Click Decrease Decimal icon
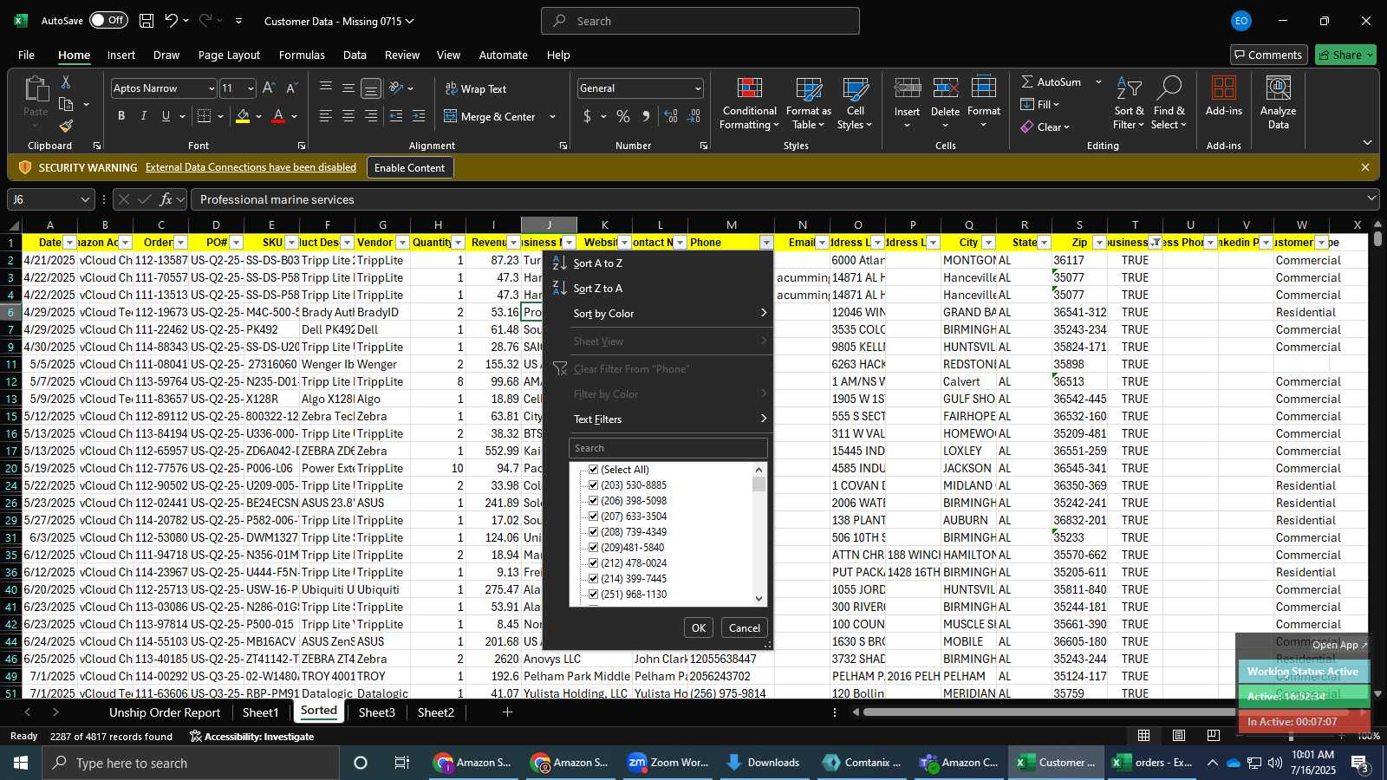 point(694,116)
